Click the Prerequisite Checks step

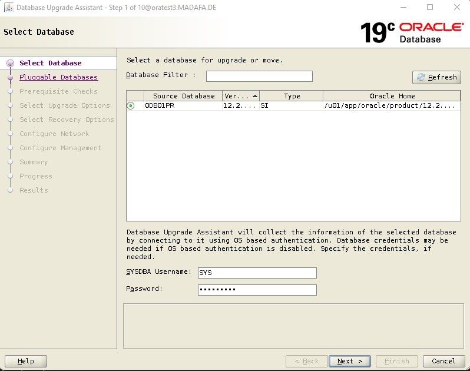coord(58,91)
